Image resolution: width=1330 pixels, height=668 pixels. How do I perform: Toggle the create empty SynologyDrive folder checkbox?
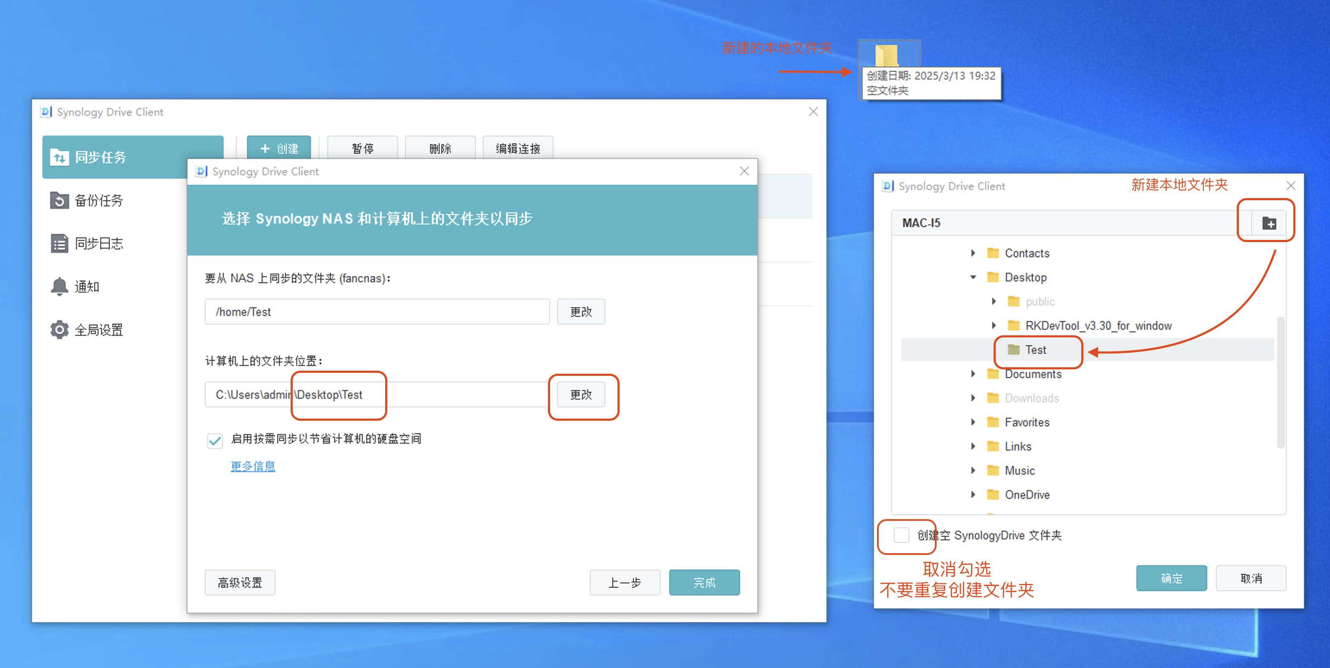902,535
